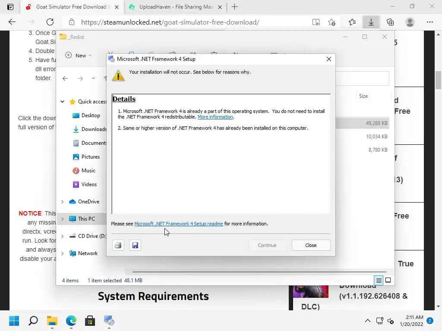Add this page to favorites
442x331 pixels.
[x=331, y=22]
